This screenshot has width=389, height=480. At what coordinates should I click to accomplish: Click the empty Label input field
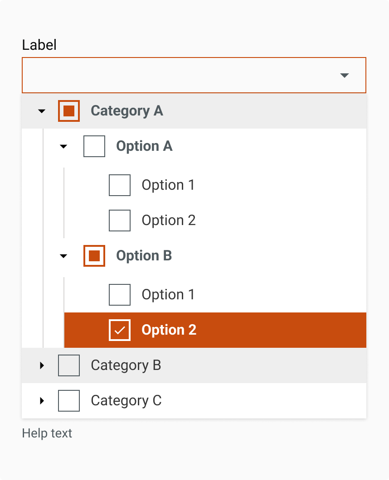click(177, 76)
